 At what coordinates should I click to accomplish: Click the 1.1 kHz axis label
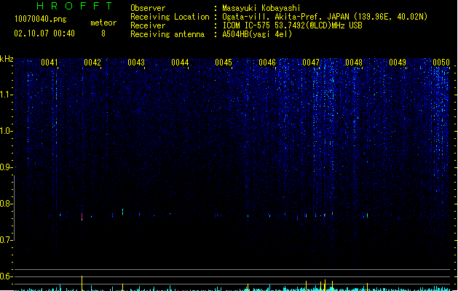click(6, 95)
